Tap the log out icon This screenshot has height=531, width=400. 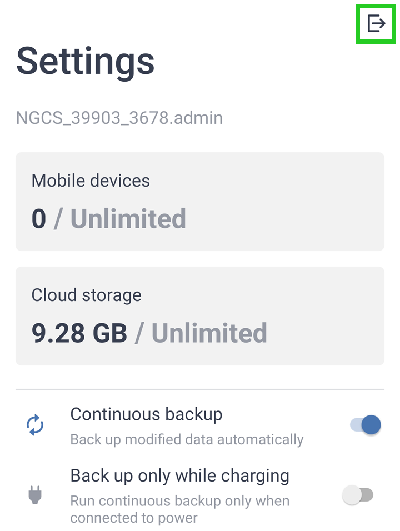click(x=376, y=24)
